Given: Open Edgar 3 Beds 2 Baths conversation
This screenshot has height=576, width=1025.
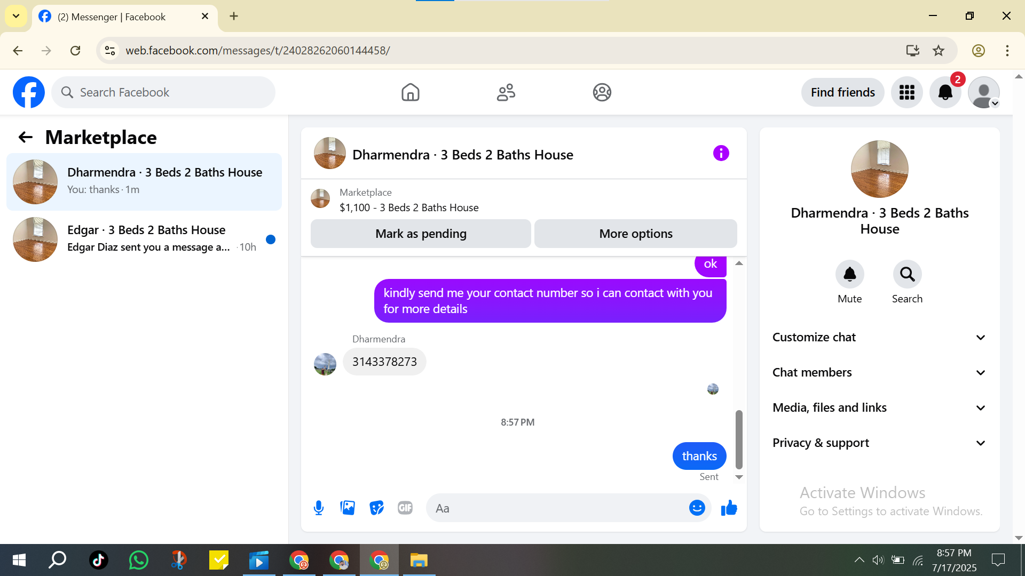Looking at the screenshot, I should 144,238.
